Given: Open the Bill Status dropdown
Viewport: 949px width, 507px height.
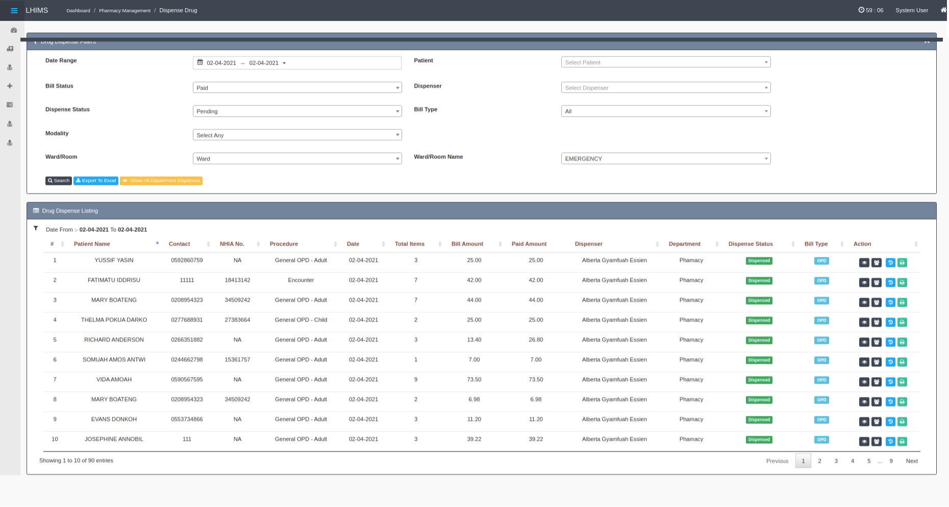Looking at the screenshot, I should coord(297,88).
